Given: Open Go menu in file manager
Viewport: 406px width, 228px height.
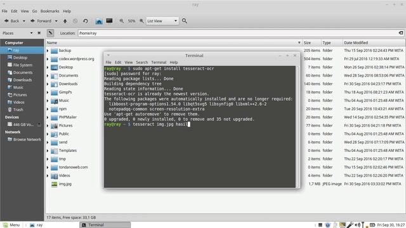Looking at the screenshot, I should pos(34,11).
